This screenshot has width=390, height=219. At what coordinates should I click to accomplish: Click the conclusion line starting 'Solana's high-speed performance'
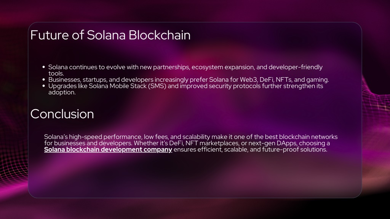coord(191,137)
